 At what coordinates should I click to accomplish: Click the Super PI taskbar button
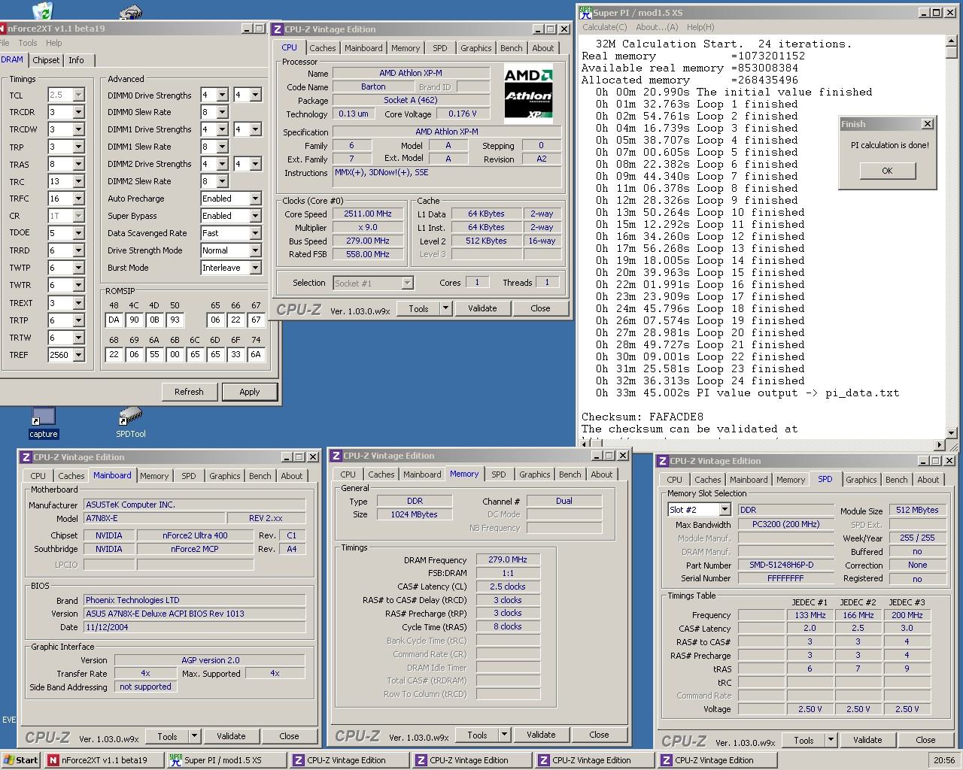[x=227, y=760]
